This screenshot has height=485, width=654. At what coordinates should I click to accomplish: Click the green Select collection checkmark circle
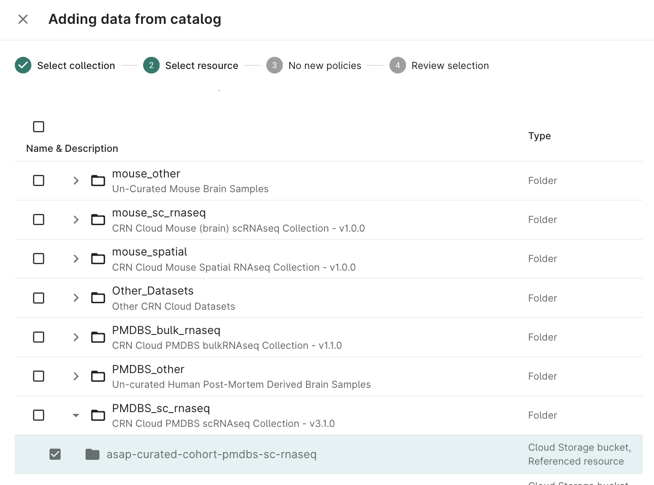point(23,65)
